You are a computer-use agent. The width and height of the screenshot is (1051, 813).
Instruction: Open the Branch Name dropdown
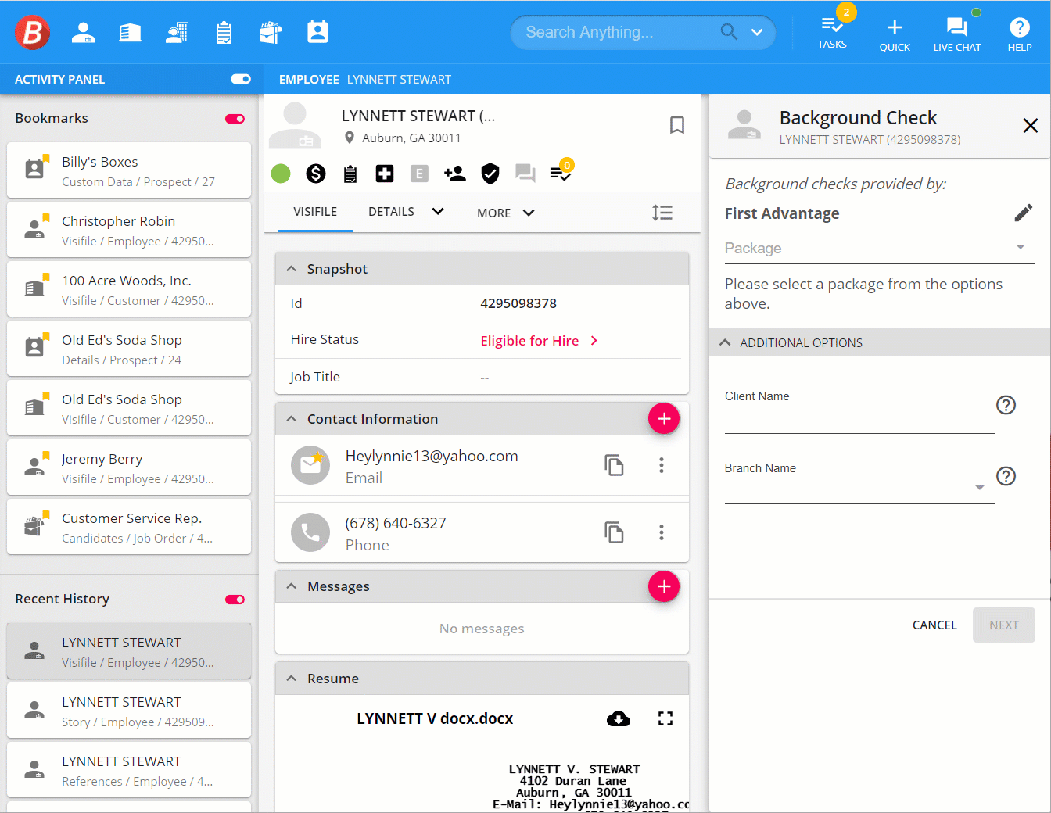coord(859,488)
